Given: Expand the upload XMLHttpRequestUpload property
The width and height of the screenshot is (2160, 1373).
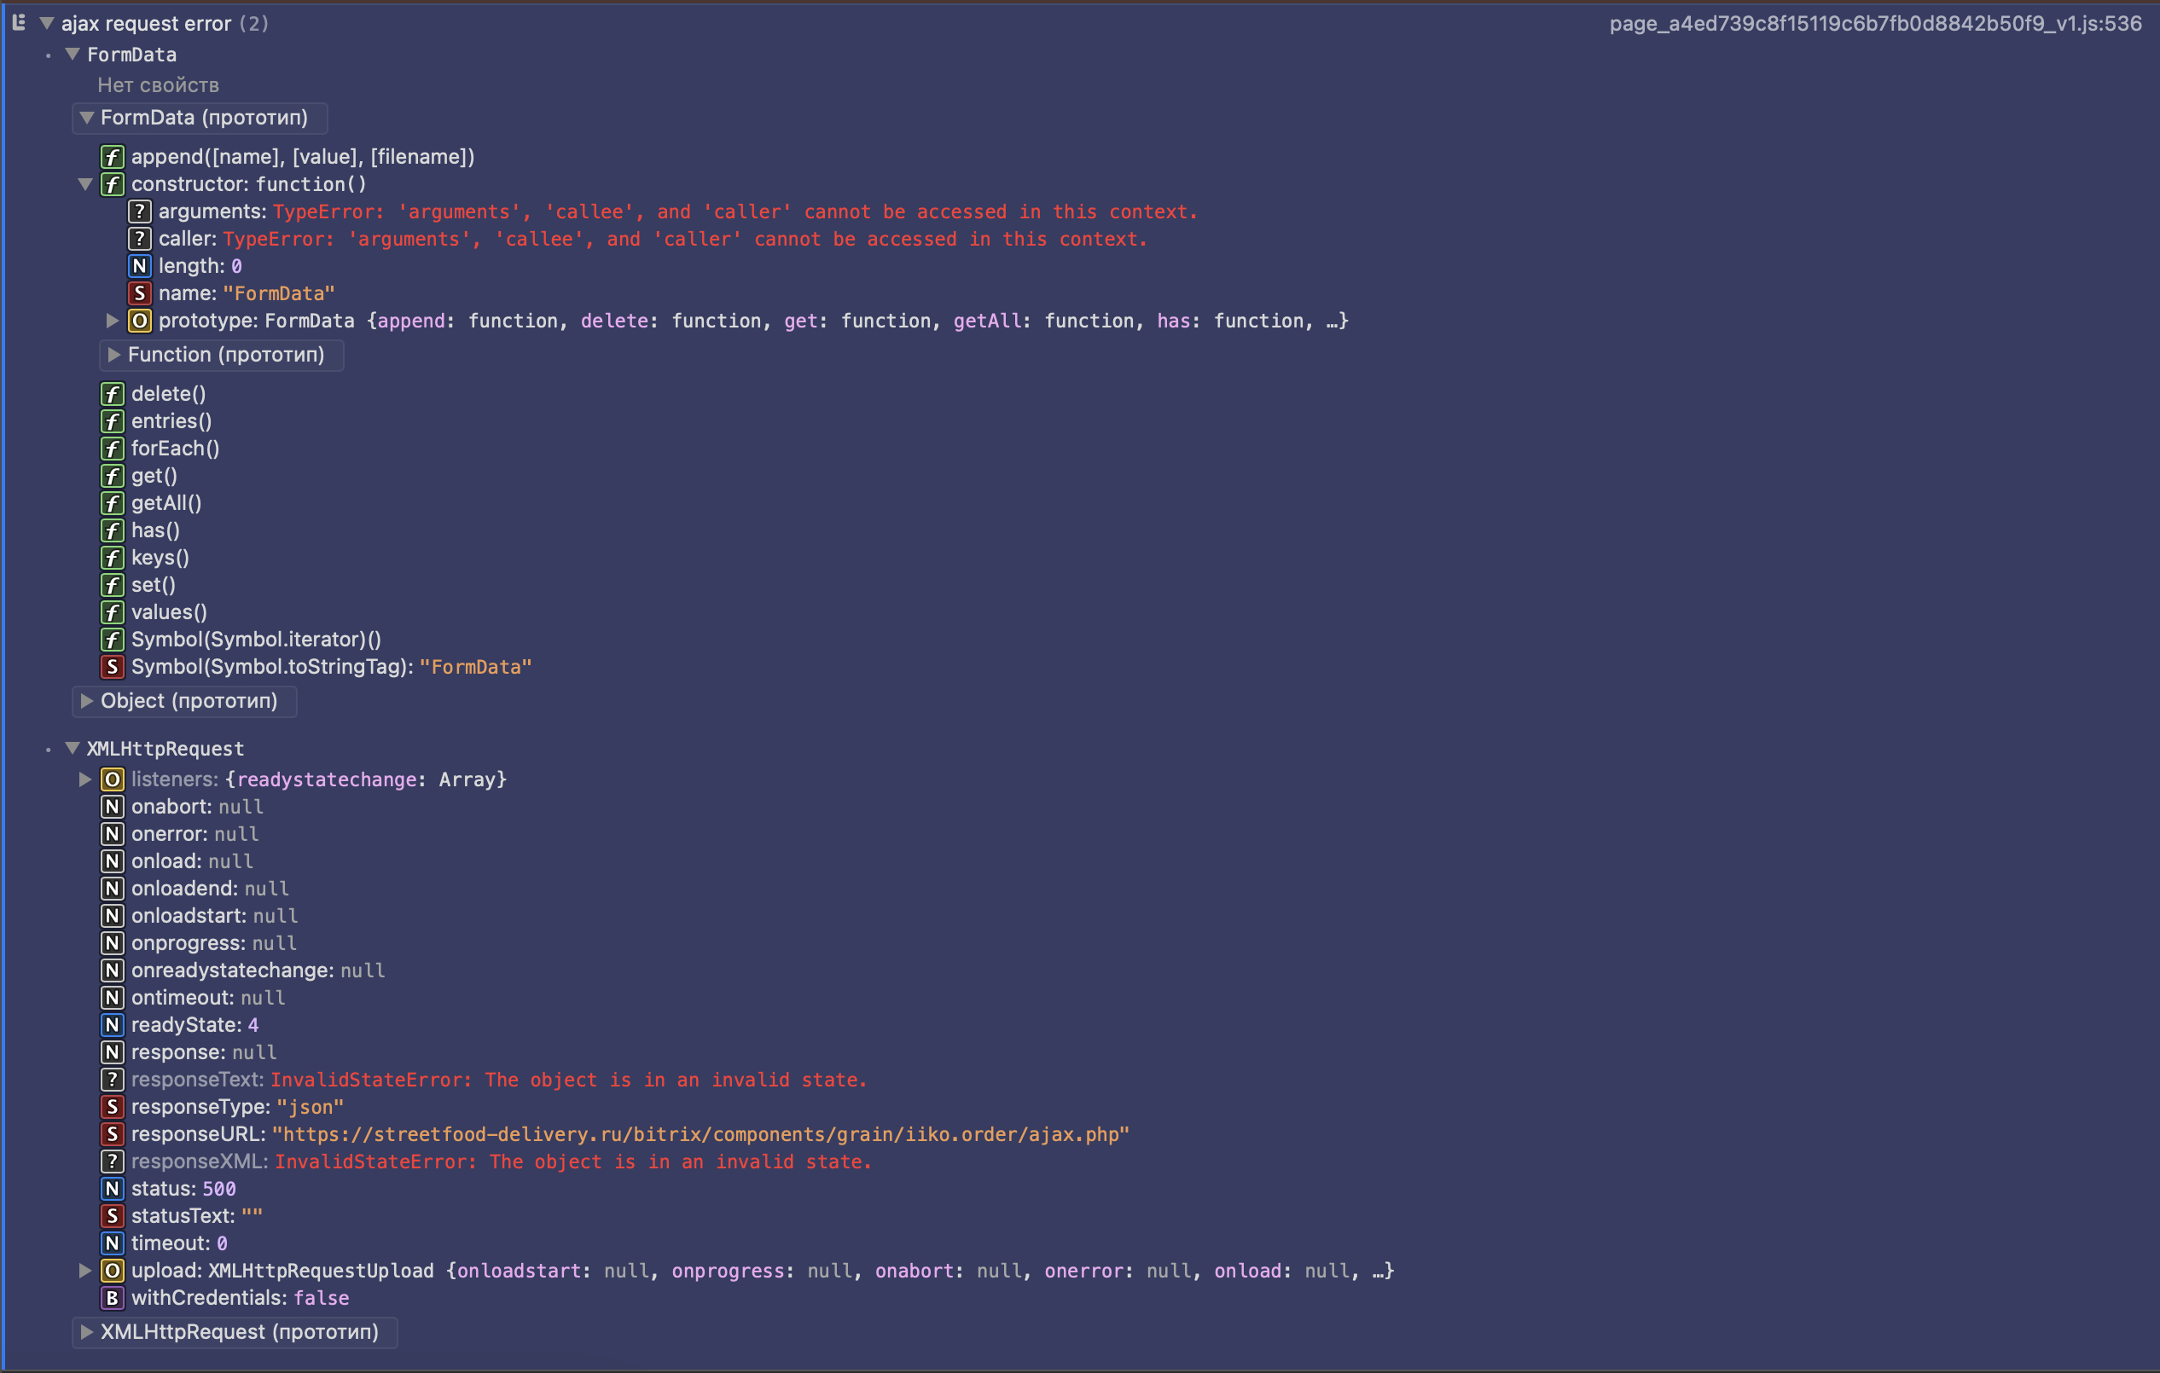Looking at the screenshot, I should [x=85, y=1271].
